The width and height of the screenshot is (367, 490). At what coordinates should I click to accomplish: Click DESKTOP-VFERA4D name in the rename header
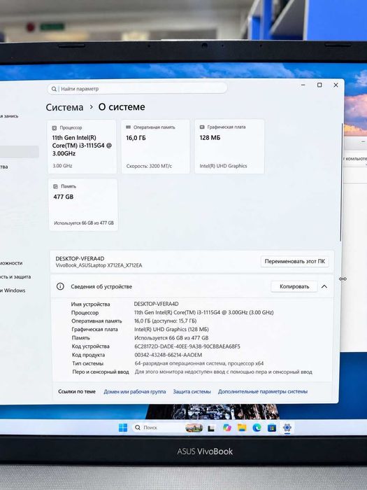point(80,259)
